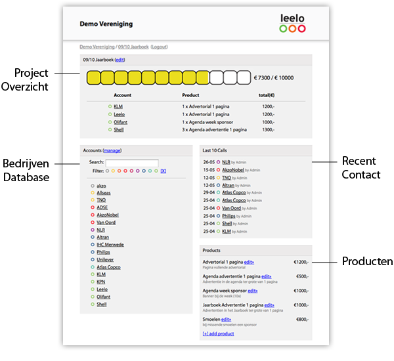Click the teal circle beside Atlas Copco in Accounts

click(x=91, y=267)
